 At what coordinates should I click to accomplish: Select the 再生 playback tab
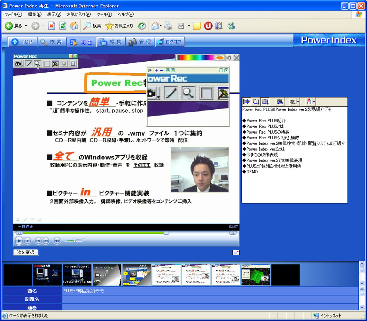[81, 42]
